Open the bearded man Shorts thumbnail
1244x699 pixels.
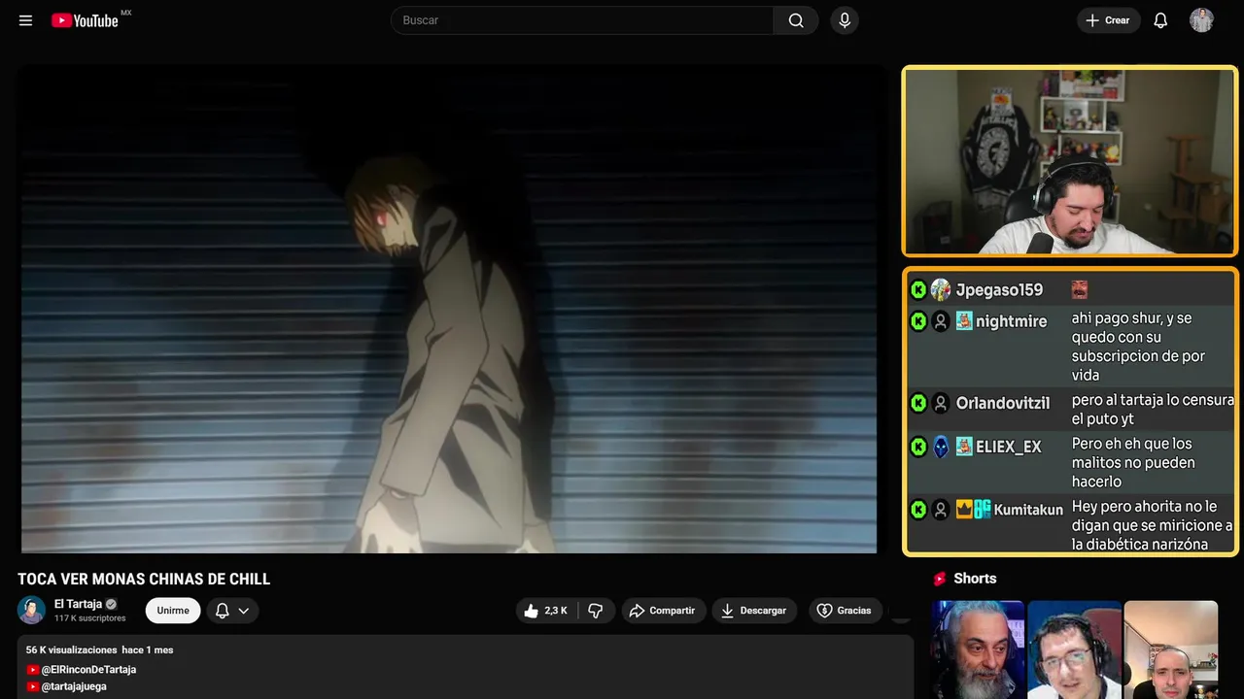(978, 649)
